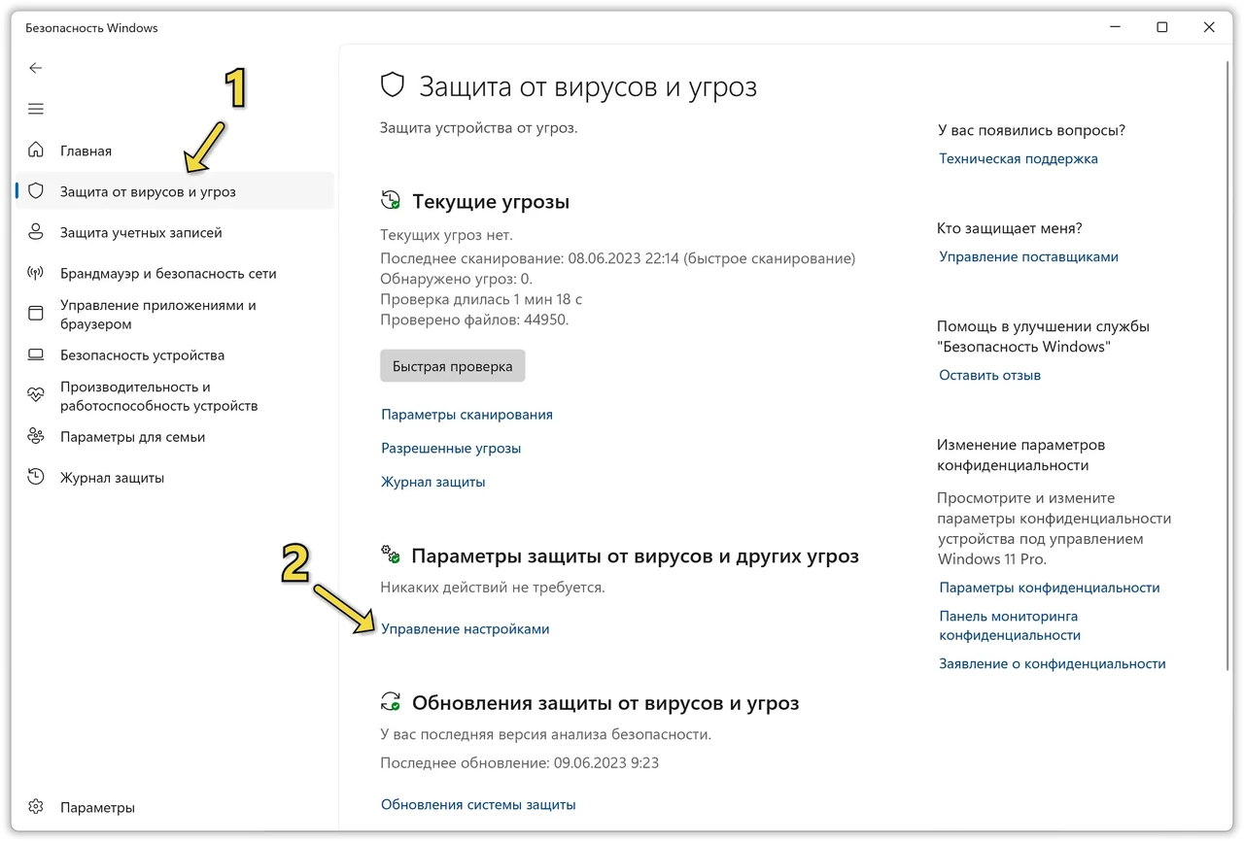Open Панель мониторинга конфиденциальности link
1244x842 pixels.
pyautogui.click(x=1010, y=625)
